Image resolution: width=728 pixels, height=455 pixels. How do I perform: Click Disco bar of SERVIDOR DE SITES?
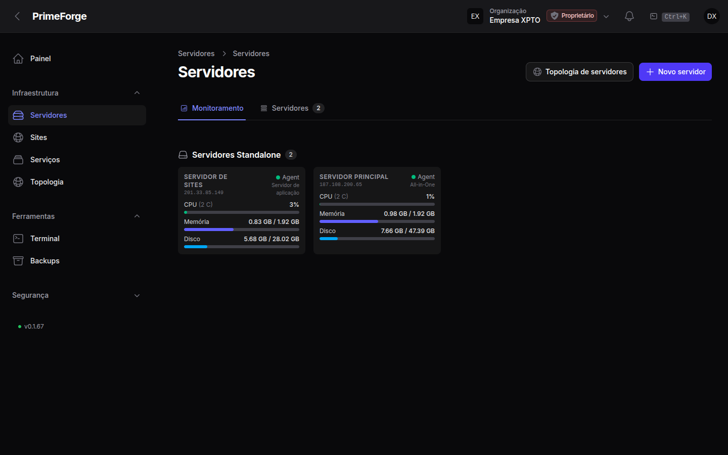click(x=242, y=247)
